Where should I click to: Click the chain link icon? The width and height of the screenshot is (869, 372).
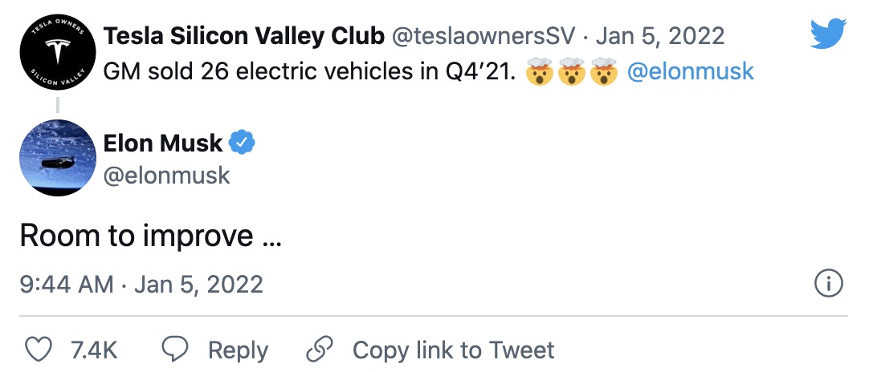pyautogui.click(x=320, y=350)
